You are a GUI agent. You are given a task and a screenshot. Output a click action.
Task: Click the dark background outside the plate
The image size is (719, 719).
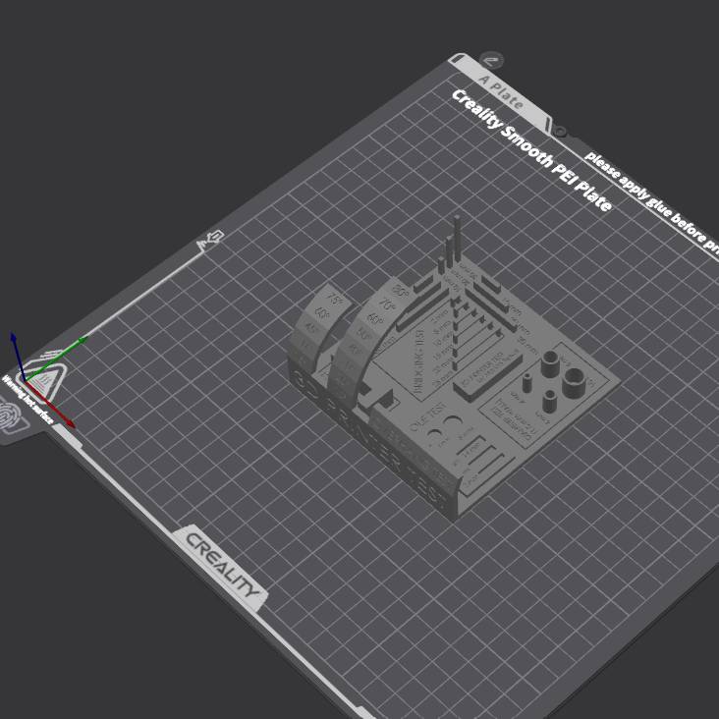[x=147, y=98]
